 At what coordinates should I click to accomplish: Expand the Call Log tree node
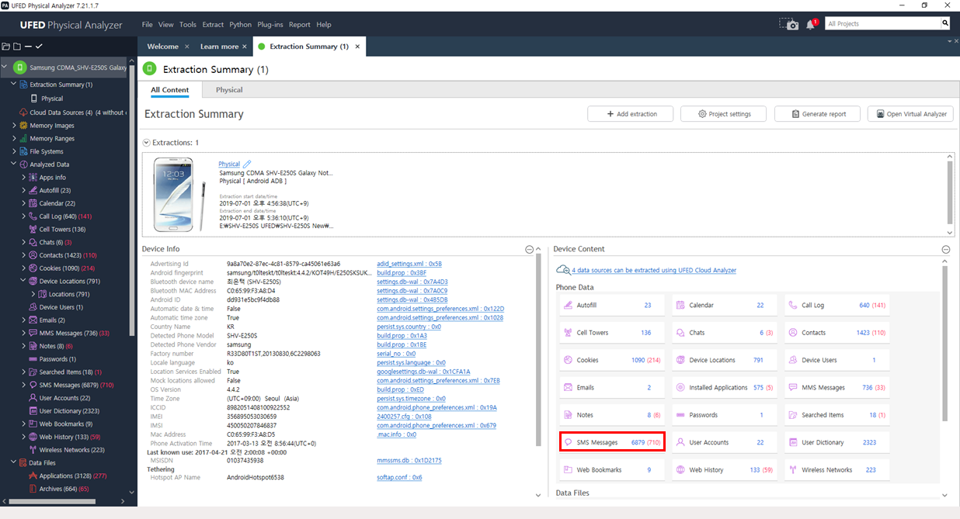[x=23, y=216]
